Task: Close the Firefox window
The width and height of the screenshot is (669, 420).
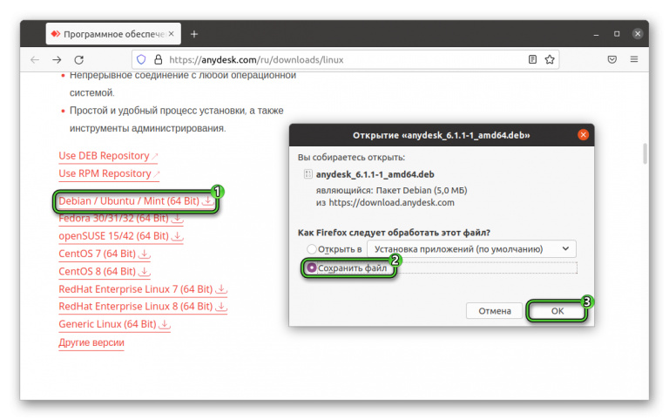Action: point(638,34)
